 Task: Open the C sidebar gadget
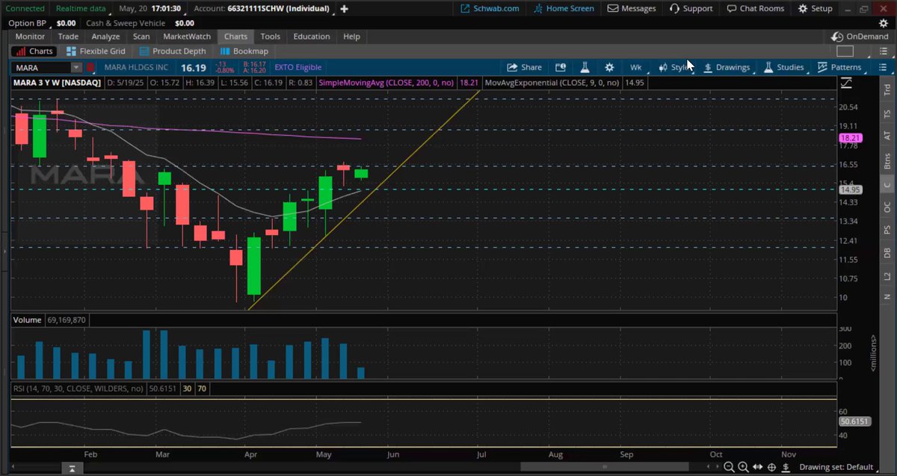click(887, 184)
